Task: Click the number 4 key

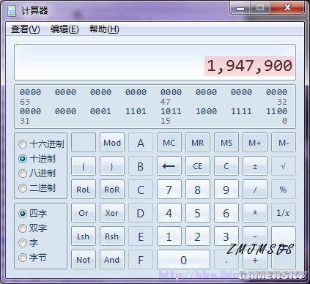Action: (169, 213)
